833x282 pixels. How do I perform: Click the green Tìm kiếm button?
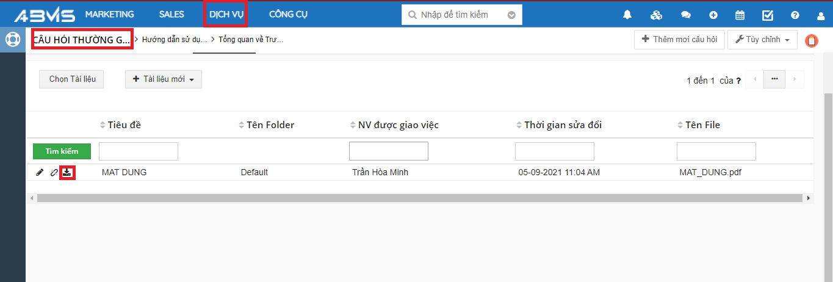coord(62,151)
